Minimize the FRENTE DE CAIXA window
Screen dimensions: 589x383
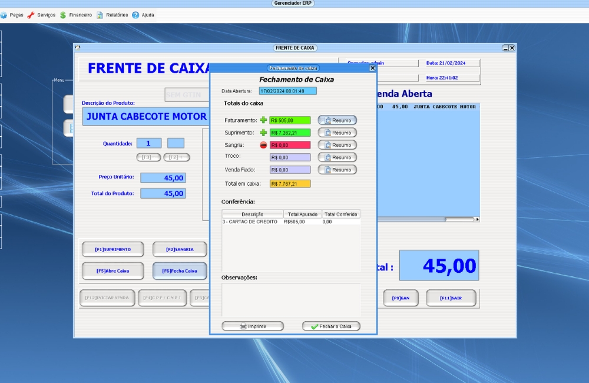tap(505, 48)
